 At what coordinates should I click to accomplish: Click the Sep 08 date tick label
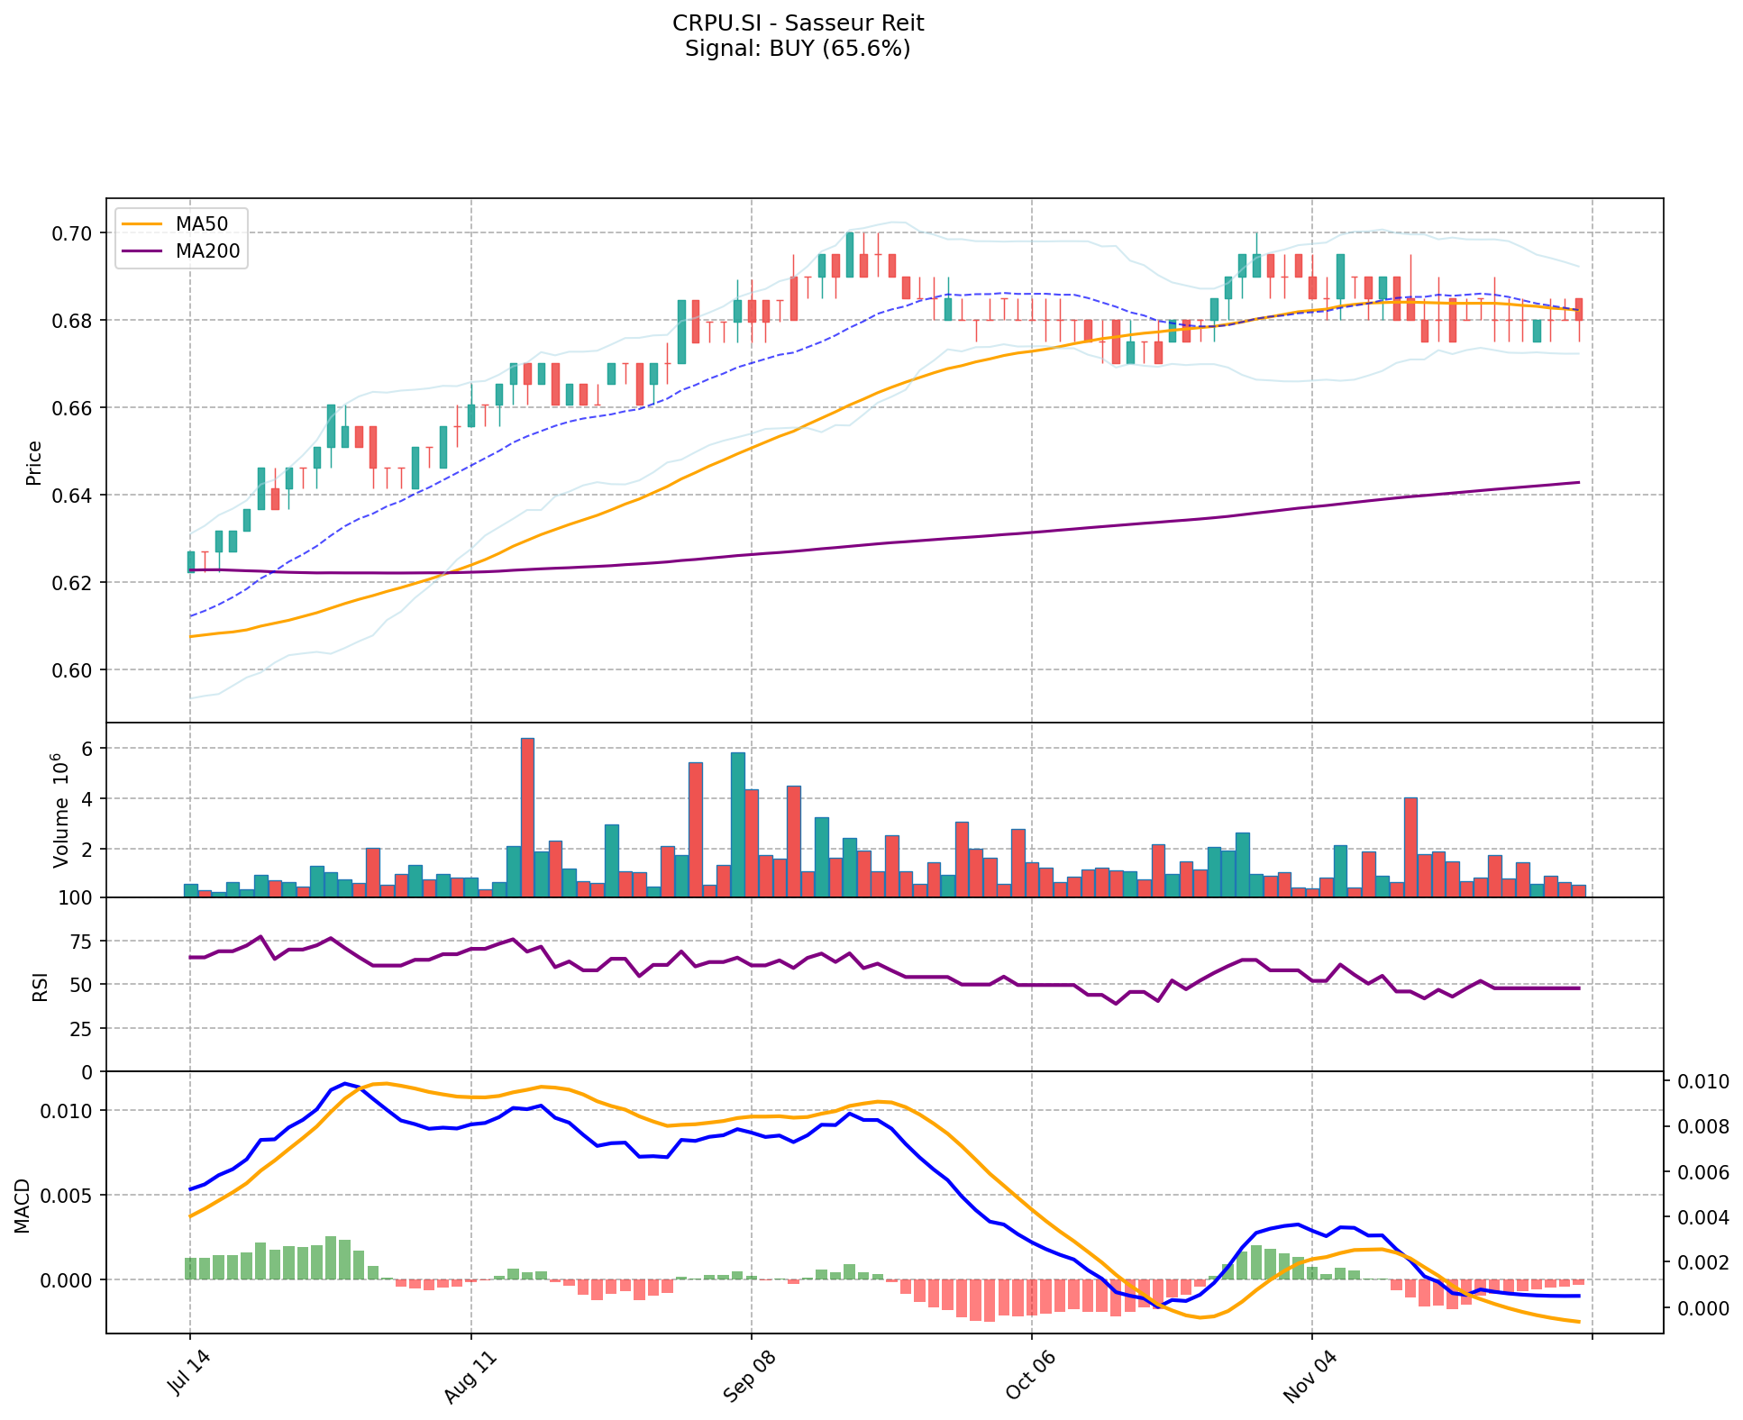click(x=751, y=1378)
